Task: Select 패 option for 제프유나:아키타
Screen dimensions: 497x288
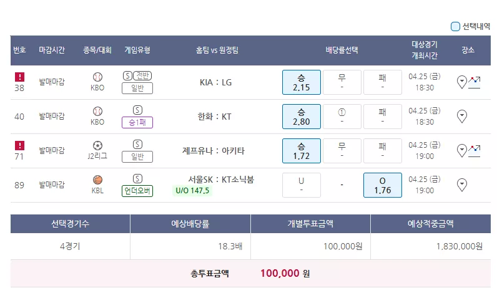Action: [383, 151]
